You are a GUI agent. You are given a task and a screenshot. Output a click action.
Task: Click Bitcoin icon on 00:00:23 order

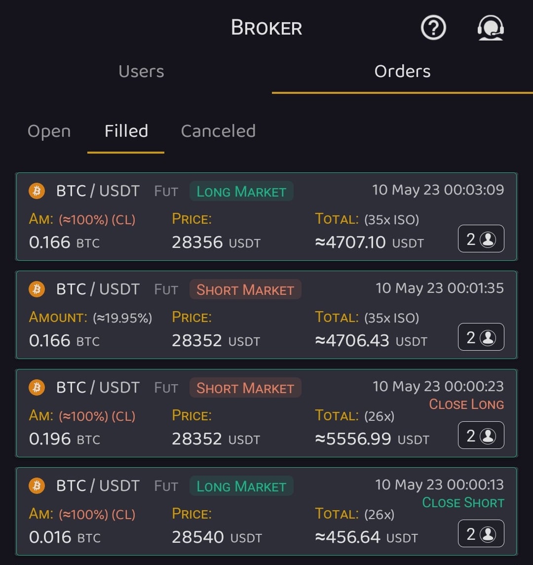pos(37,387)
